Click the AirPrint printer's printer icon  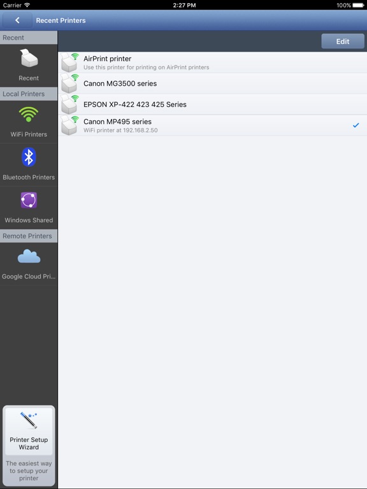(x=69, y=62)
